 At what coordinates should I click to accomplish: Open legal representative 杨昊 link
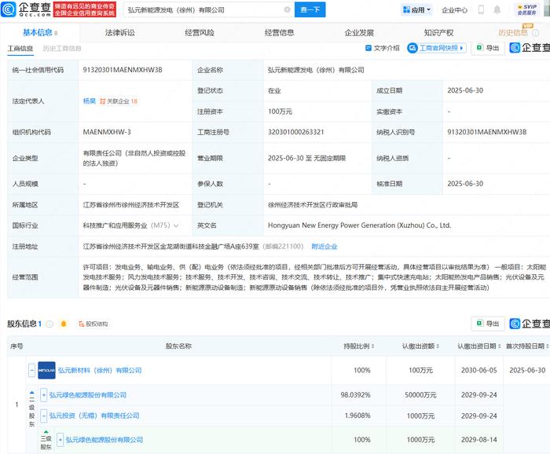pyautogui.click(x=90, y=101)
